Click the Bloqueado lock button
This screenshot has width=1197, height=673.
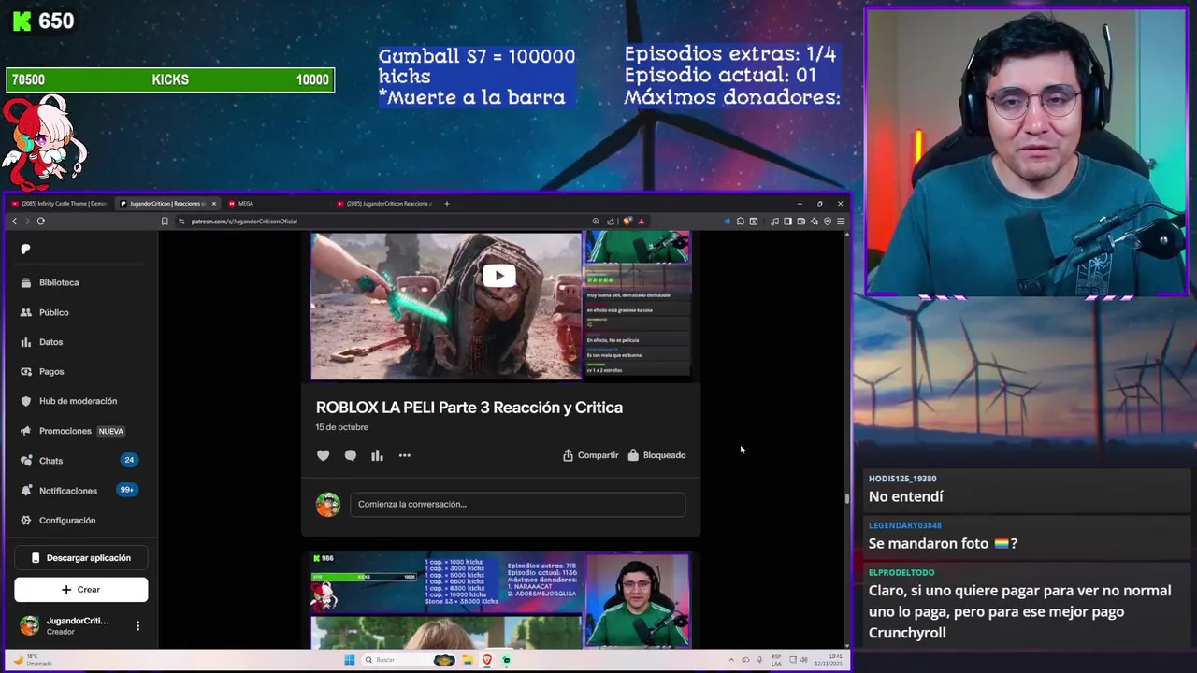coord(656,455)
